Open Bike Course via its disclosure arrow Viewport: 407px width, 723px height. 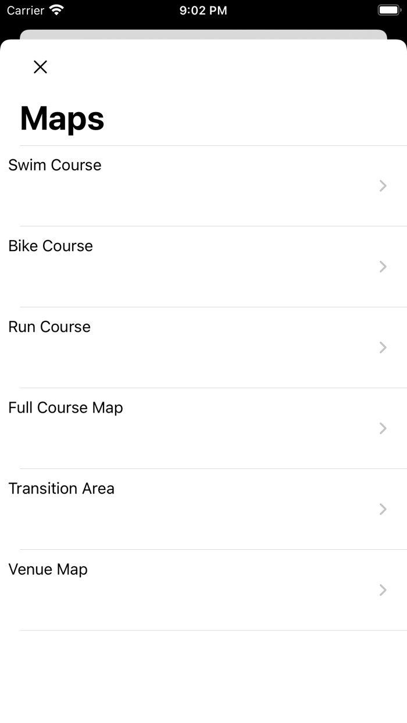[383, 266]
